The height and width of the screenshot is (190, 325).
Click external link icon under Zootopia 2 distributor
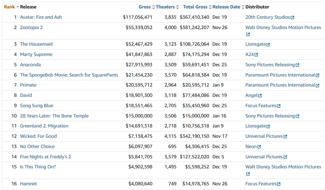pyautogui.click(x=248, y=34)
